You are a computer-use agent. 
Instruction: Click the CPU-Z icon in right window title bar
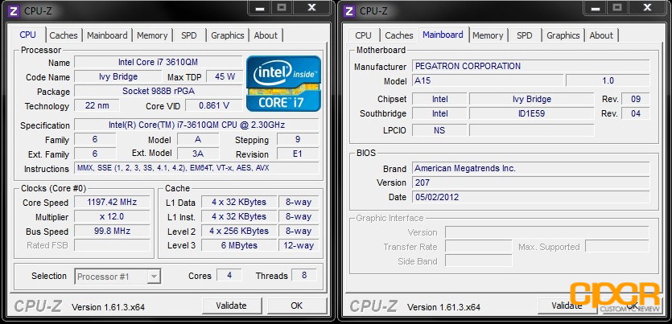coord(350,10)
